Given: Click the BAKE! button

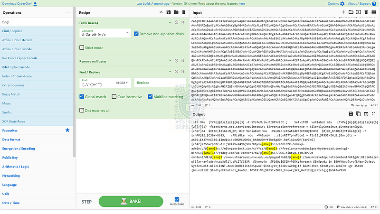Looking at the screenshot, I should [131, 201].
